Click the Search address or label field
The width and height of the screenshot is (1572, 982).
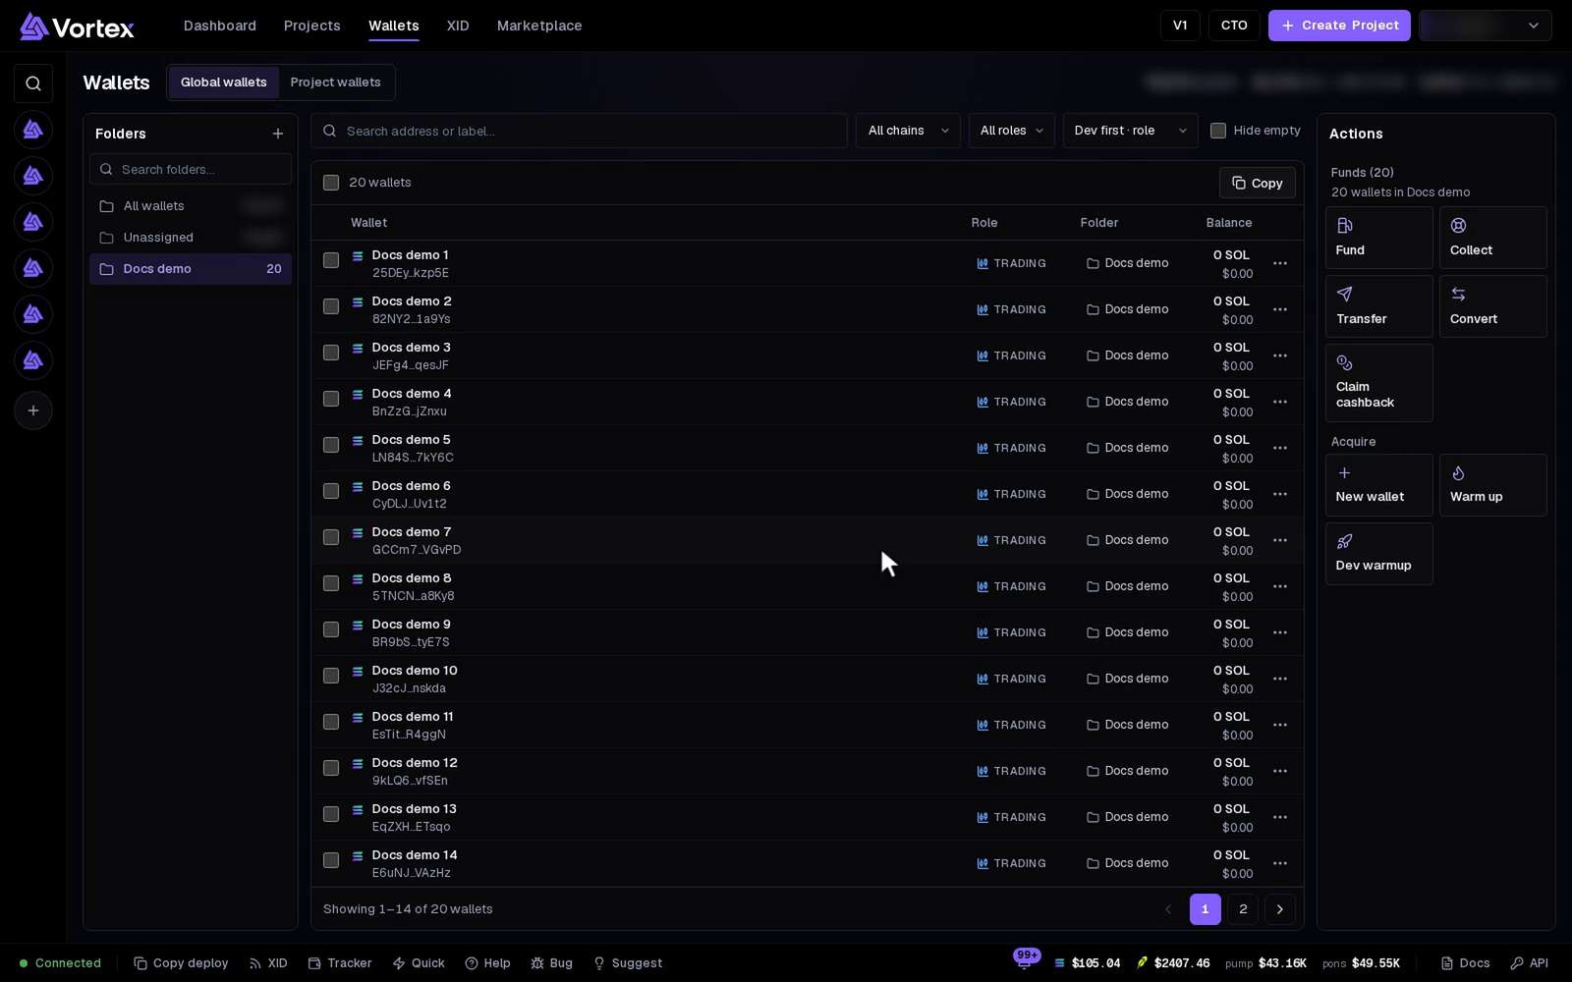click(x=580, y=131)
